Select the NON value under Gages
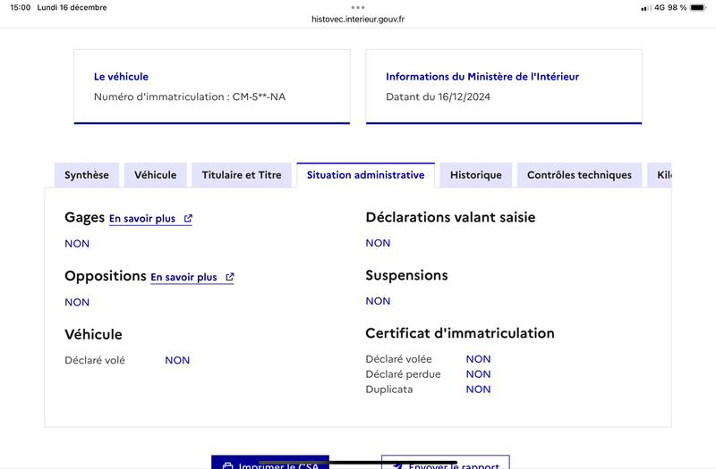This screenshot has height=469, width=716. pos(77,244)
